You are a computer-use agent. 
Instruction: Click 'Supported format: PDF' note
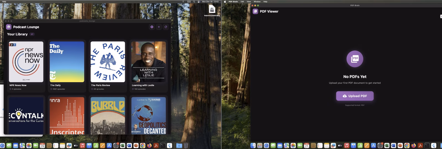(x=355, y=105)
